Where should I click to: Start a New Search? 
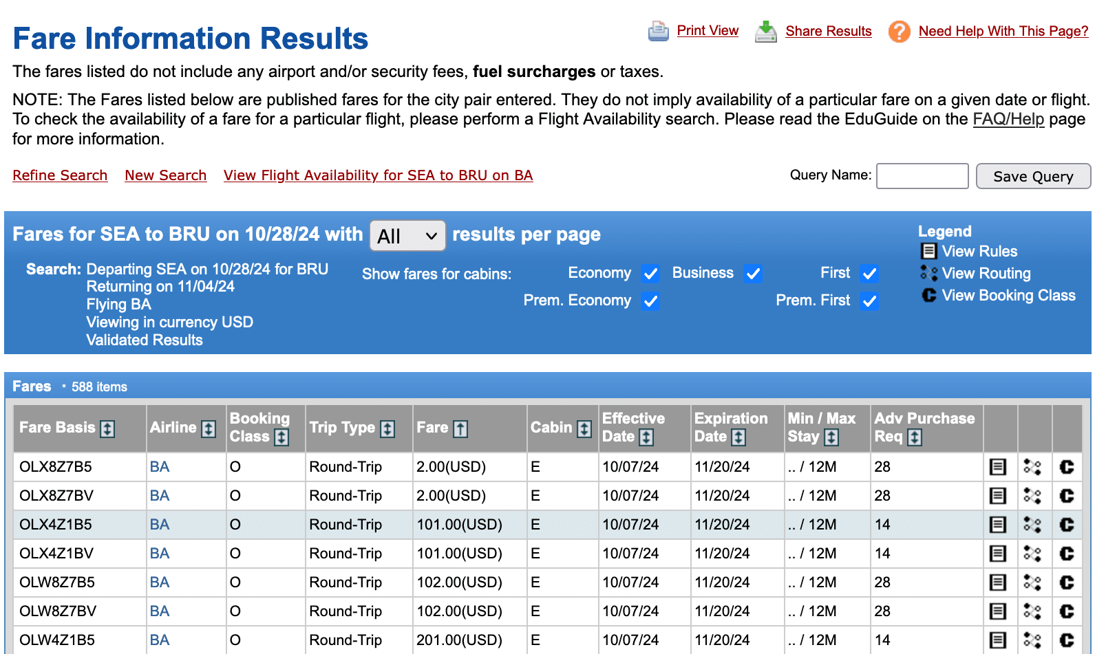tap(165, 175)
